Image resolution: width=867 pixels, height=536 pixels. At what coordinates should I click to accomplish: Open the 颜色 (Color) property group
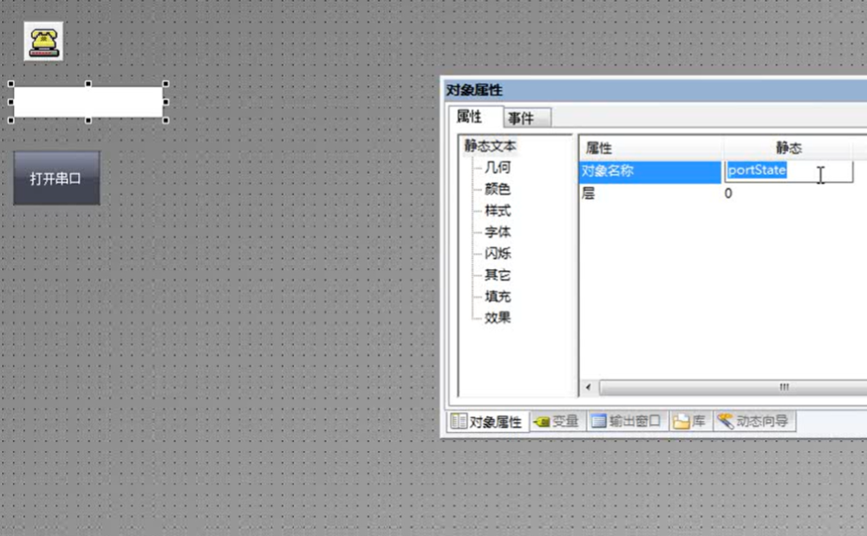point(498,189)
